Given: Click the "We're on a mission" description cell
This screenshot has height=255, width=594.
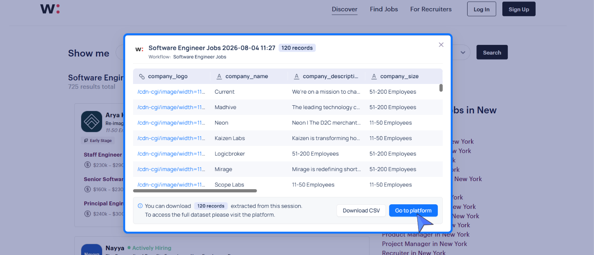Looking at the screenshot, I should coord(326,92).
